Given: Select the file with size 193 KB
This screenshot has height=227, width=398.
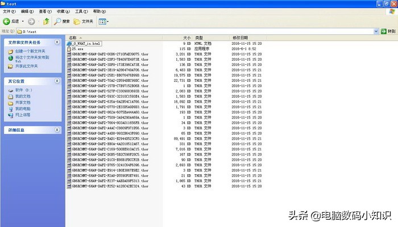Looking at the screenshot, I should (x=110, y=112).
